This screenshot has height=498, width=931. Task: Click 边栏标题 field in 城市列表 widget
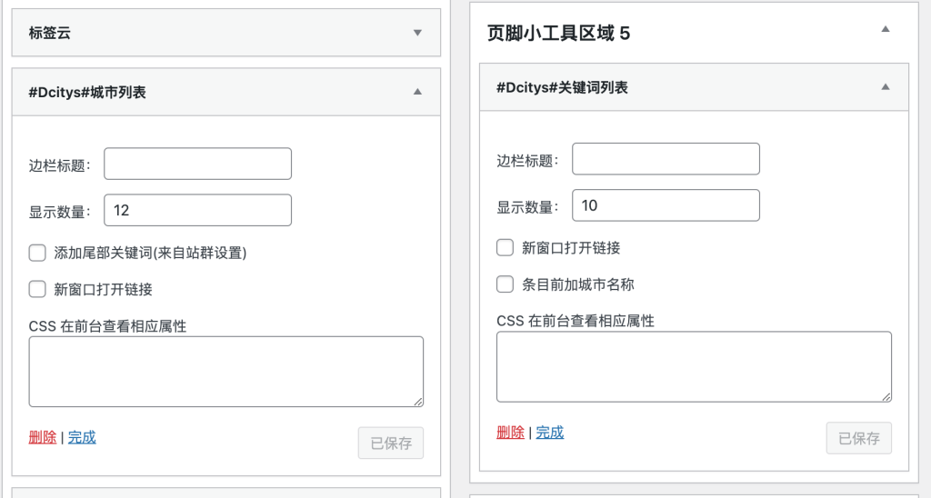(x=197, y=164)
